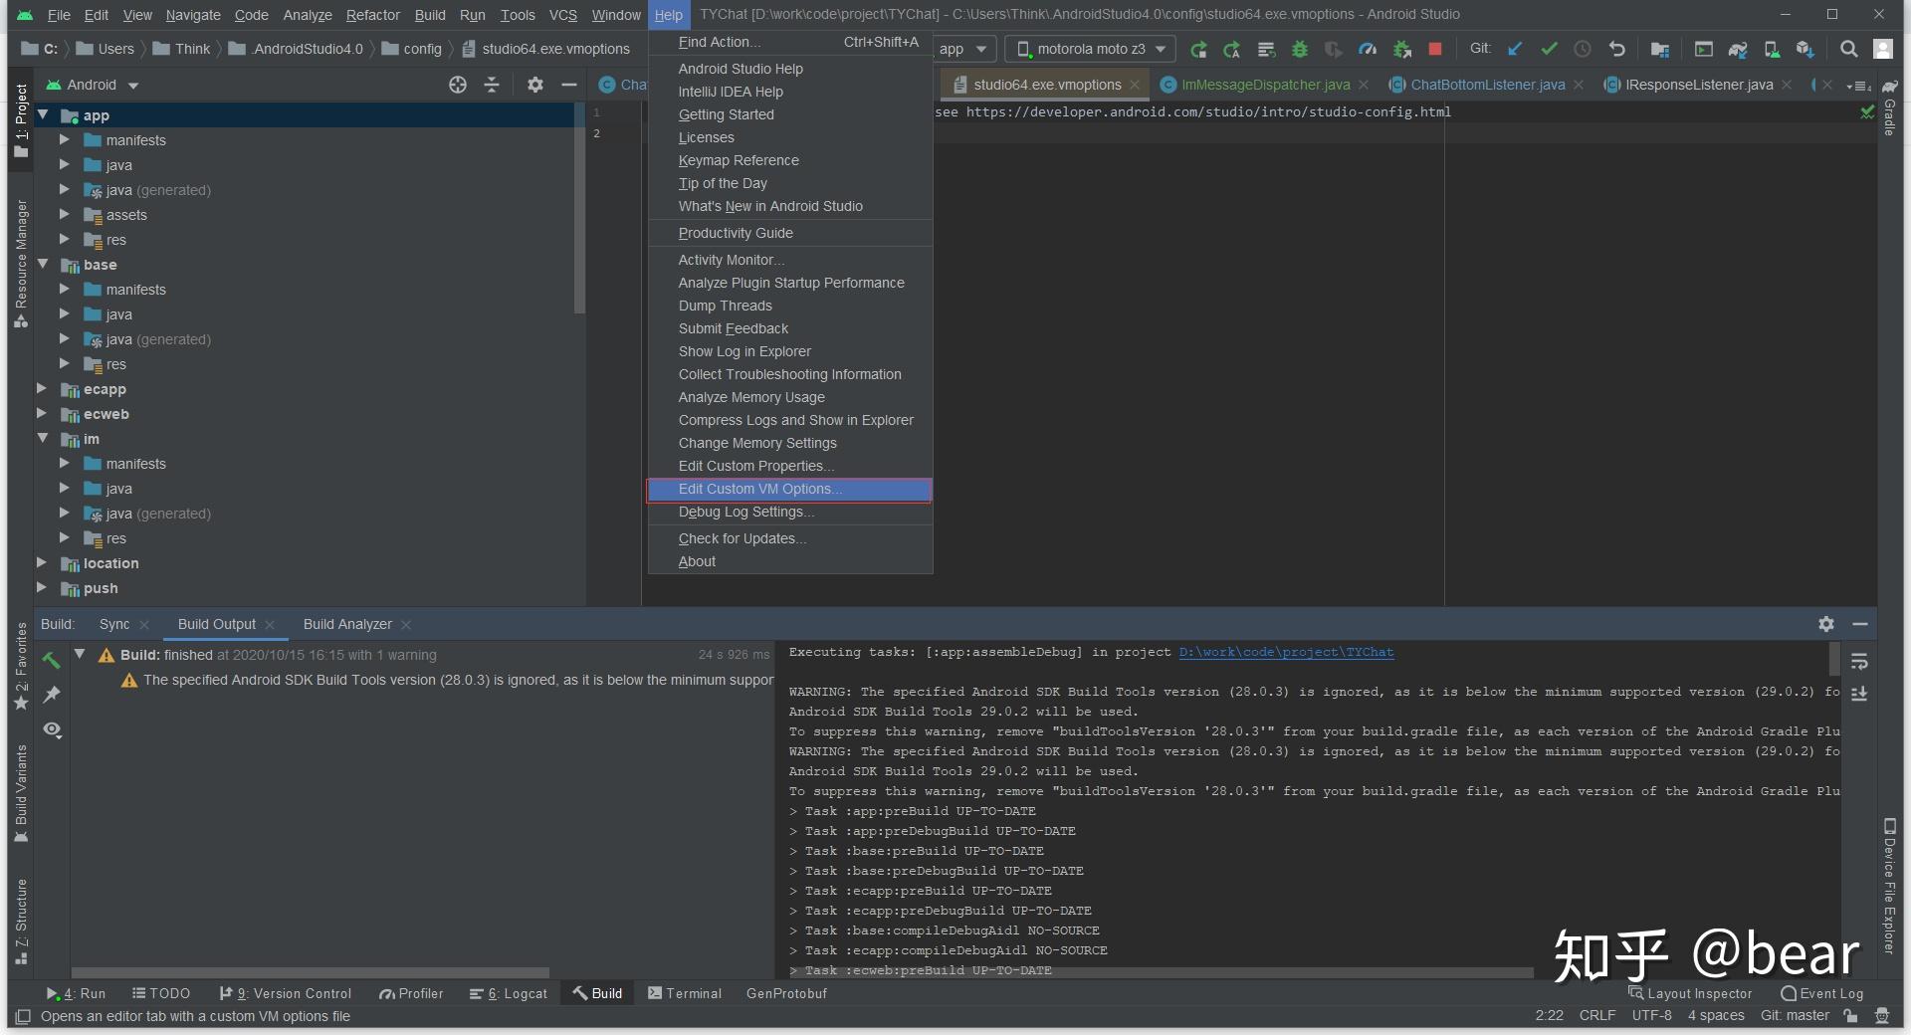Click the Git commit checkmark icon
The height and width of the screenshot is (1035, 1911).
pos(1549,49)
